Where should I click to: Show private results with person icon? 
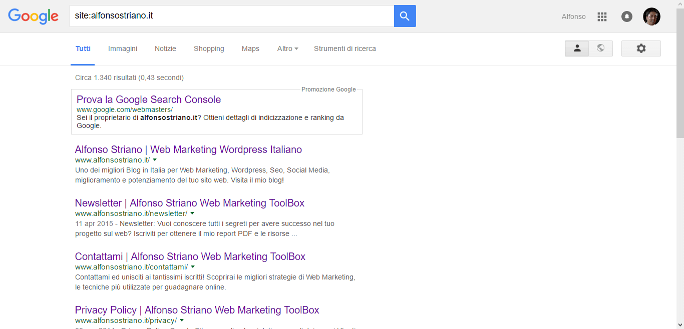point(577,48)
